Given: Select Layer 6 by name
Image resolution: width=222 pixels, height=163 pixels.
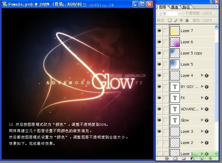Looking at the screenshot, I should click(187, 42).
